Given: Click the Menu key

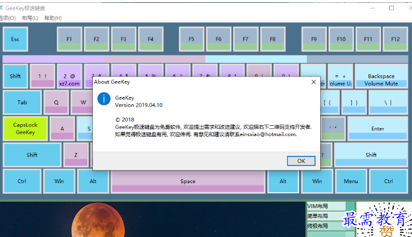Looking at the screenshot, I should tap(351, 181).
